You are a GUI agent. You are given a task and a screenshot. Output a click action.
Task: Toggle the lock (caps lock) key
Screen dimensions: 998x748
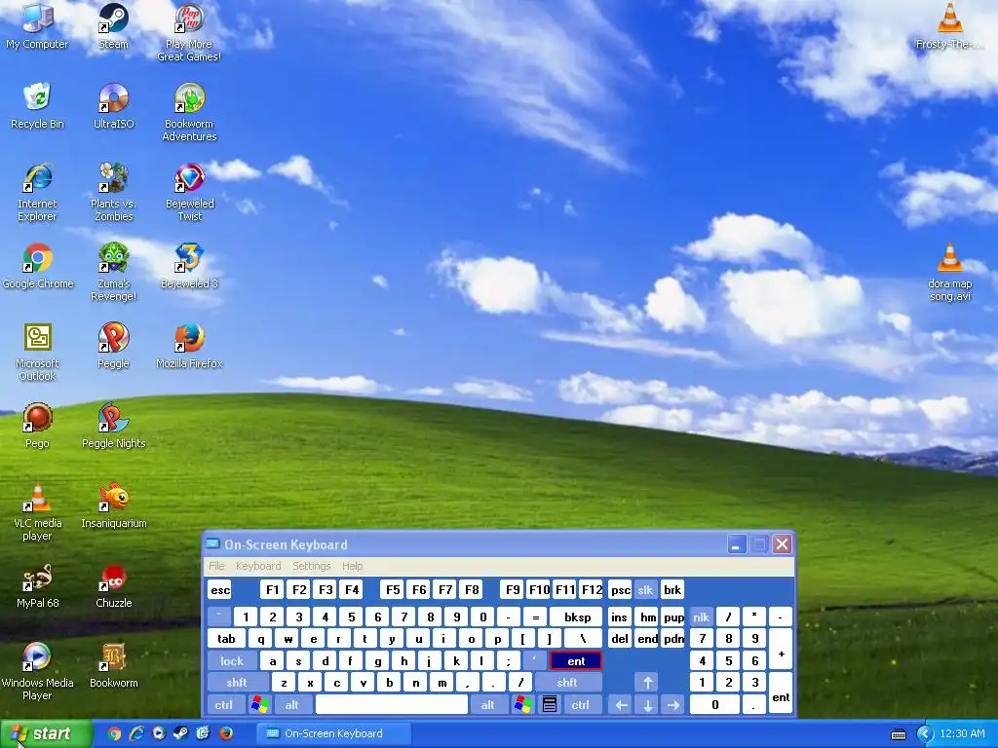tap(232, 661)
